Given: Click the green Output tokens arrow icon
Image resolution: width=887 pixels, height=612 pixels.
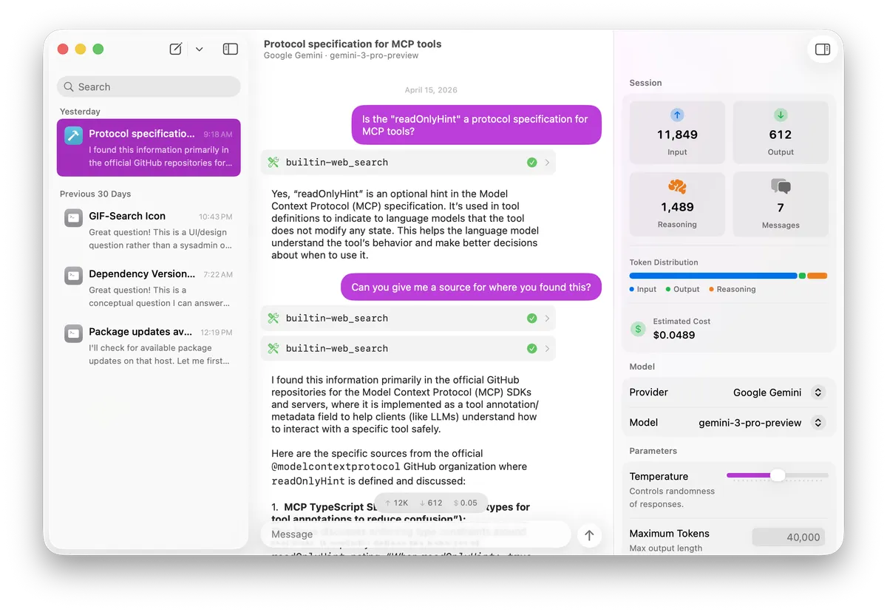Looking at the screenshot, I should [x=781, y=115].
